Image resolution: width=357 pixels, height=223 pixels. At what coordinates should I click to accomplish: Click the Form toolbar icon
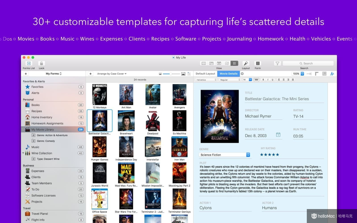[x=258, y=64]
